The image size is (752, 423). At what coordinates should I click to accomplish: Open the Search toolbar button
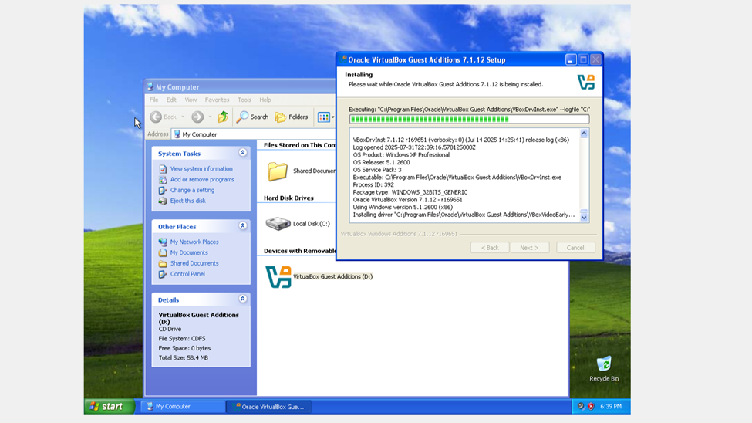click(x=252, y=117)
